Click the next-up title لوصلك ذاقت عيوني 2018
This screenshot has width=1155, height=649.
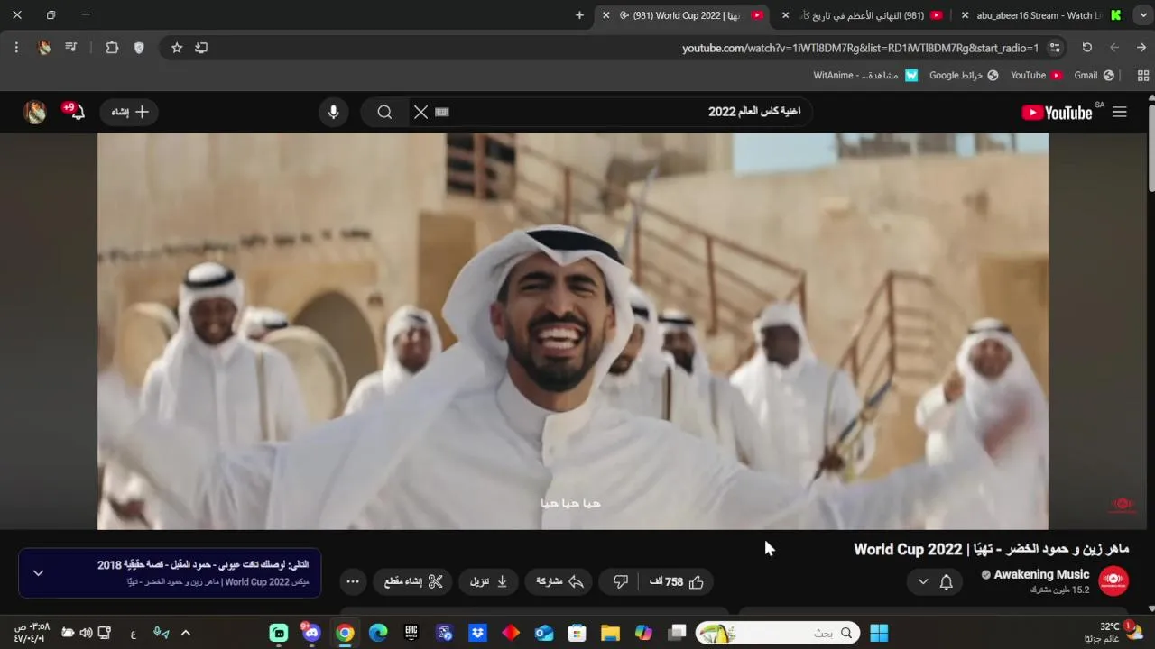tap(203, 564)
